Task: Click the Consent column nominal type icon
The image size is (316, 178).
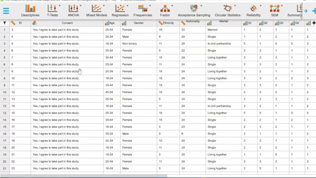Action: click(x=34, y=23)
